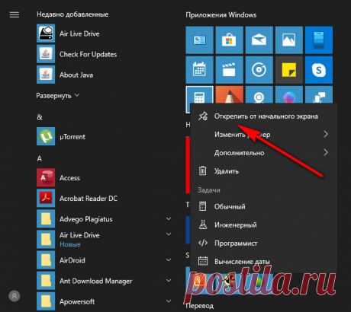Open the Skype tile
Screen dimensions: 351x312
coord(319,70)
